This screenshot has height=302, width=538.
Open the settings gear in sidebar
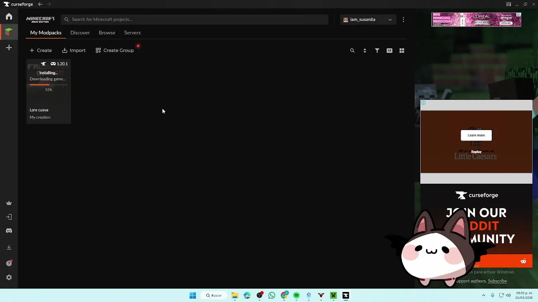pos(9,278)
